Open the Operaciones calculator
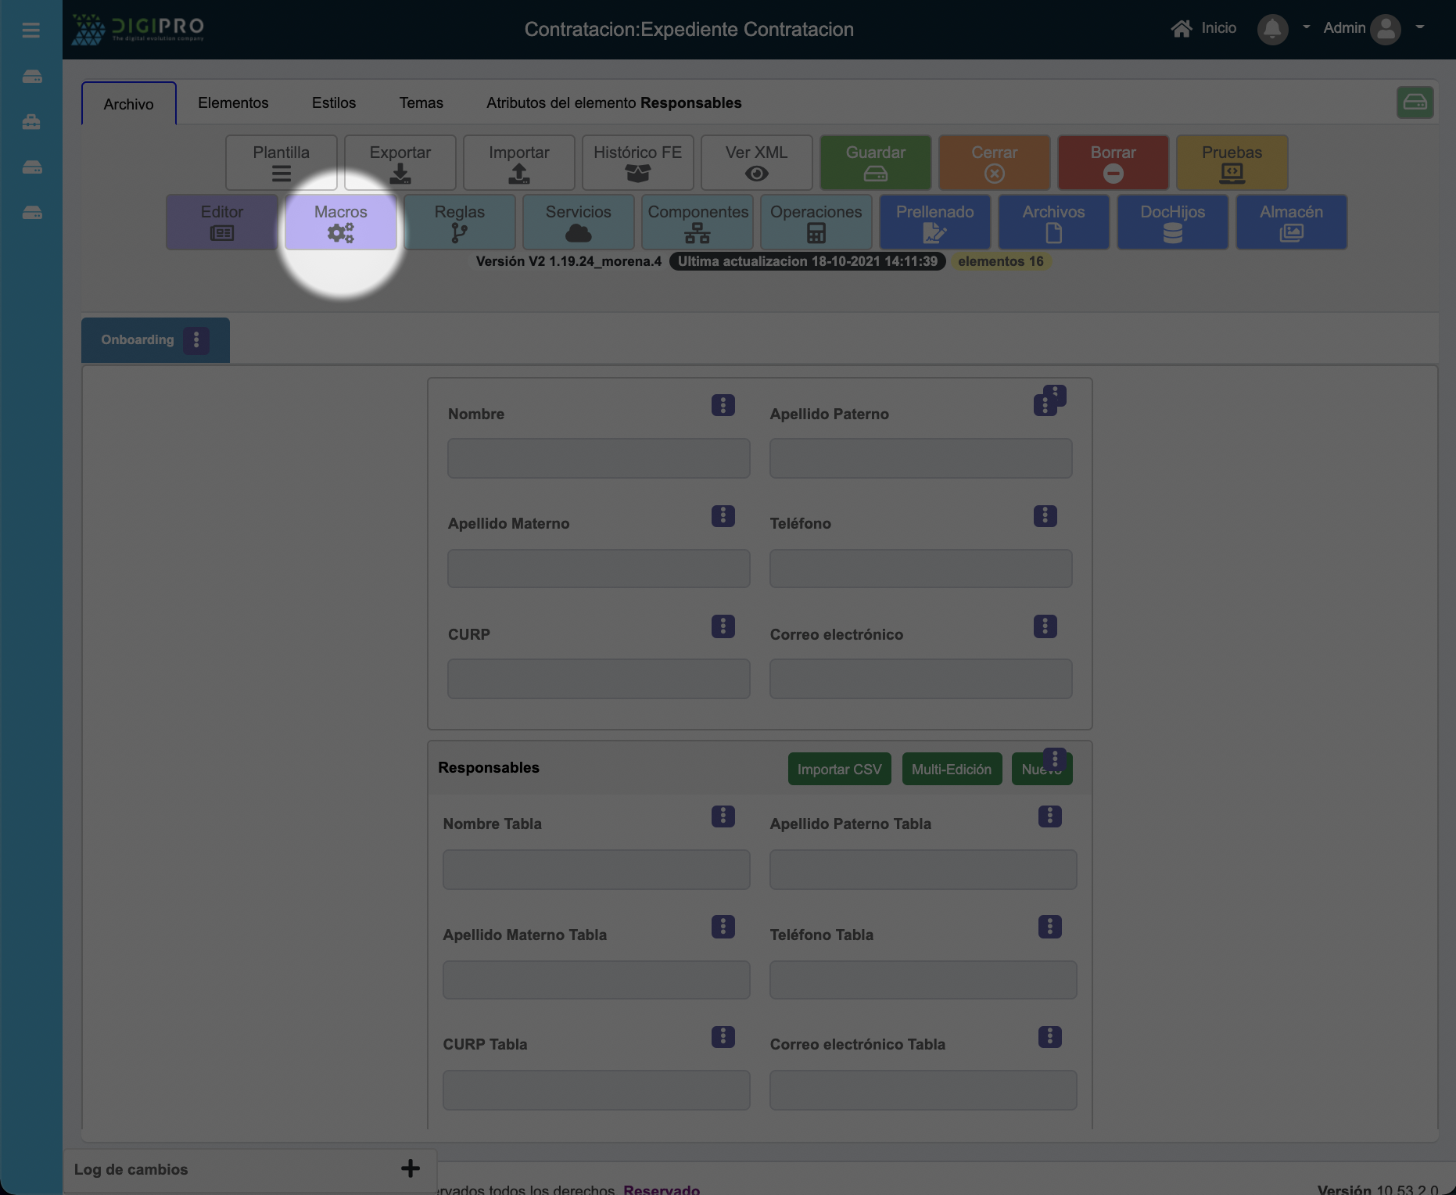The image size is (1456, 1195). [816, 222]
